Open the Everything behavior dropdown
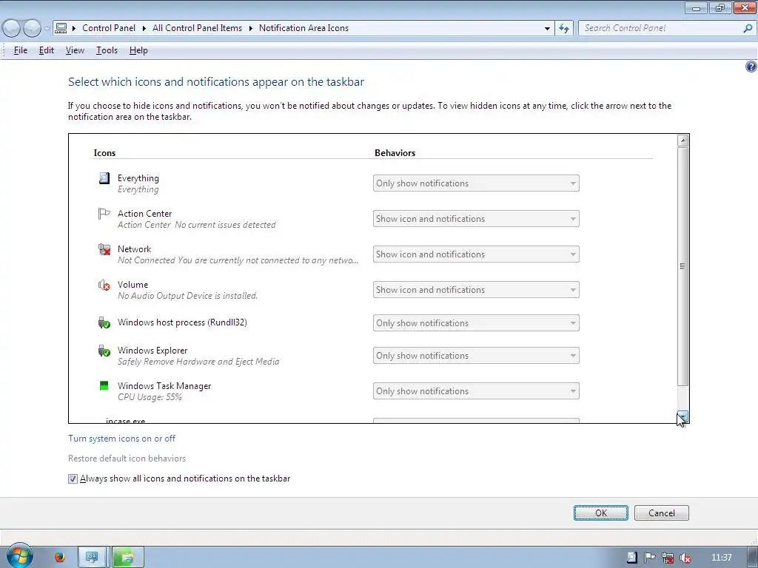758x568 pixels. coord(476,183)
